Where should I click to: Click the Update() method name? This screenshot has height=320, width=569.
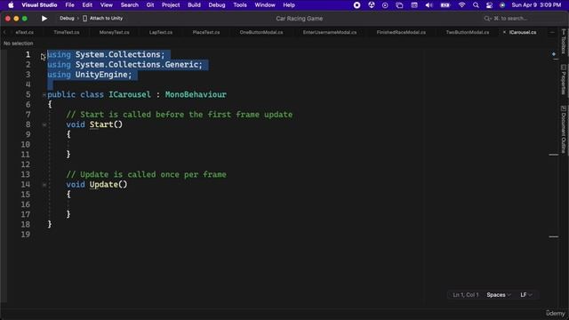108,184
